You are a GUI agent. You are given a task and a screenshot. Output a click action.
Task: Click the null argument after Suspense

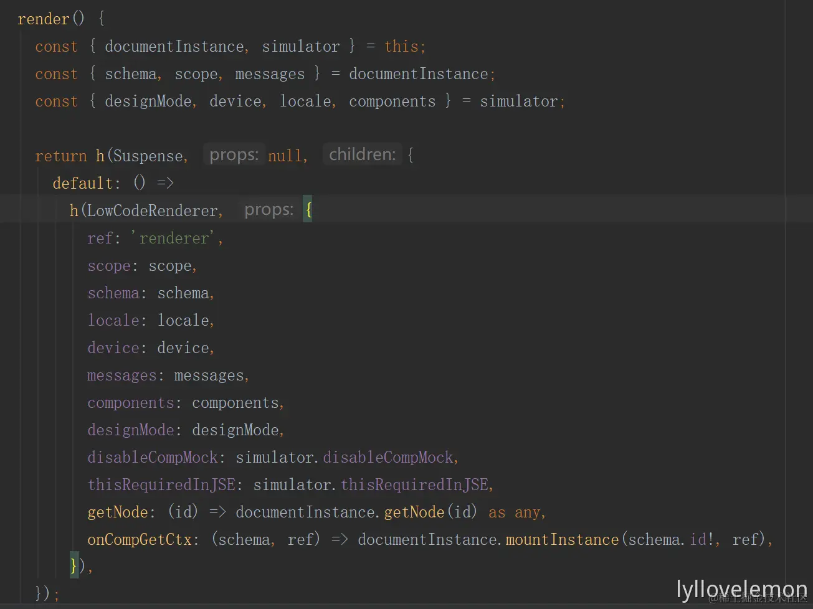click(x=285, y=156)
